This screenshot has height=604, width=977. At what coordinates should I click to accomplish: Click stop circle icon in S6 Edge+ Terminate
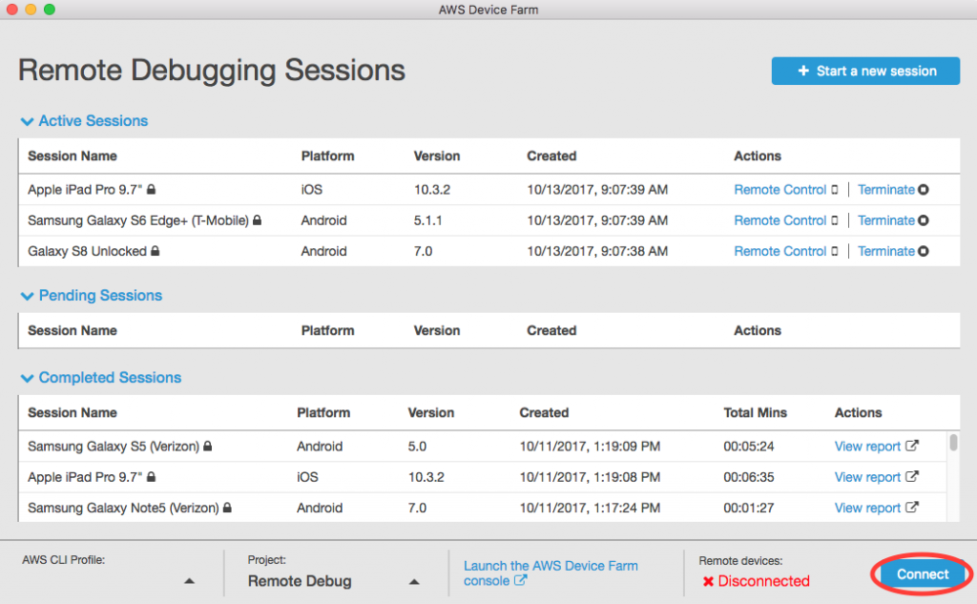[x=924, y=220]
